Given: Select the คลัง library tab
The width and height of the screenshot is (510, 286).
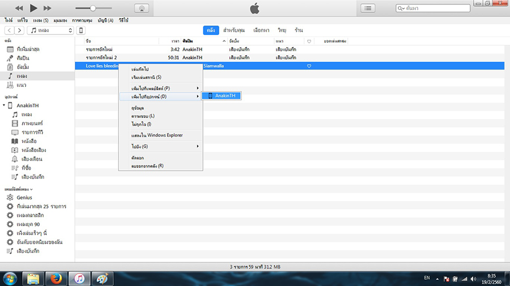Looking at the screenshot, I should pos(211,30).
